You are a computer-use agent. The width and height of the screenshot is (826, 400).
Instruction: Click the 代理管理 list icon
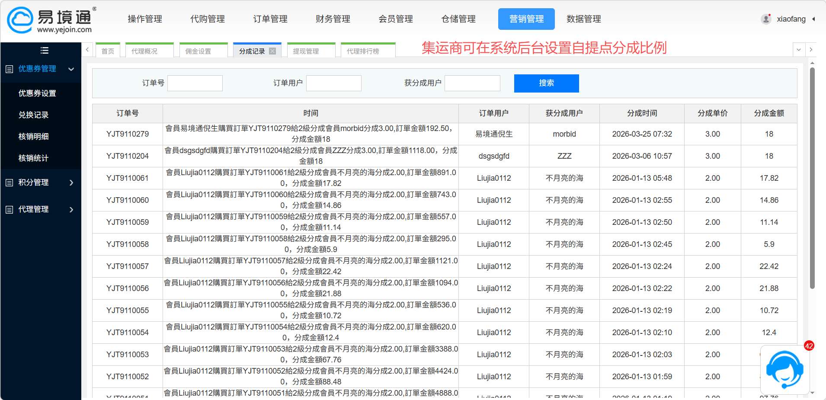pos(9,210)
